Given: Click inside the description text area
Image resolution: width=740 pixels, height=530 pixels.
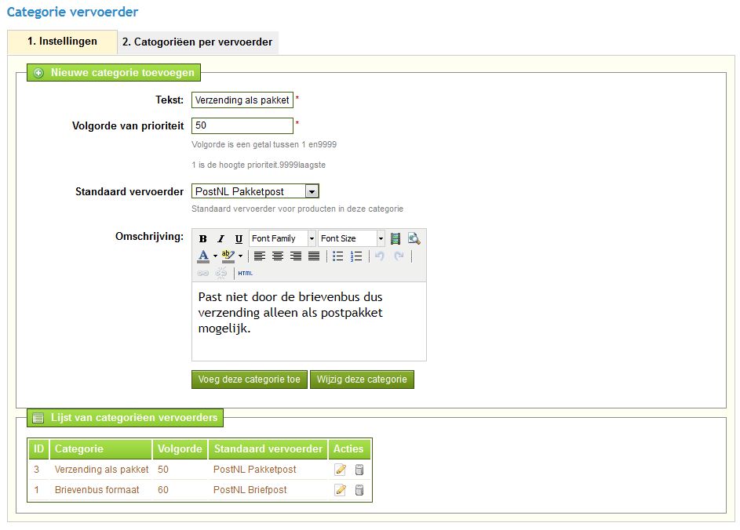Looking at the screenshot, I should point(309,321).
